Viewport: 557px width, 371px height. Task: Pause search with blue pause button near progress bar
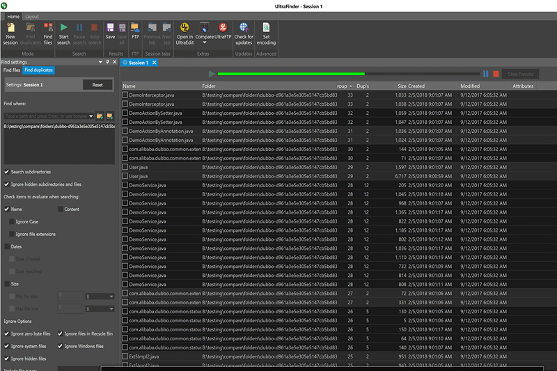[485, 74]
